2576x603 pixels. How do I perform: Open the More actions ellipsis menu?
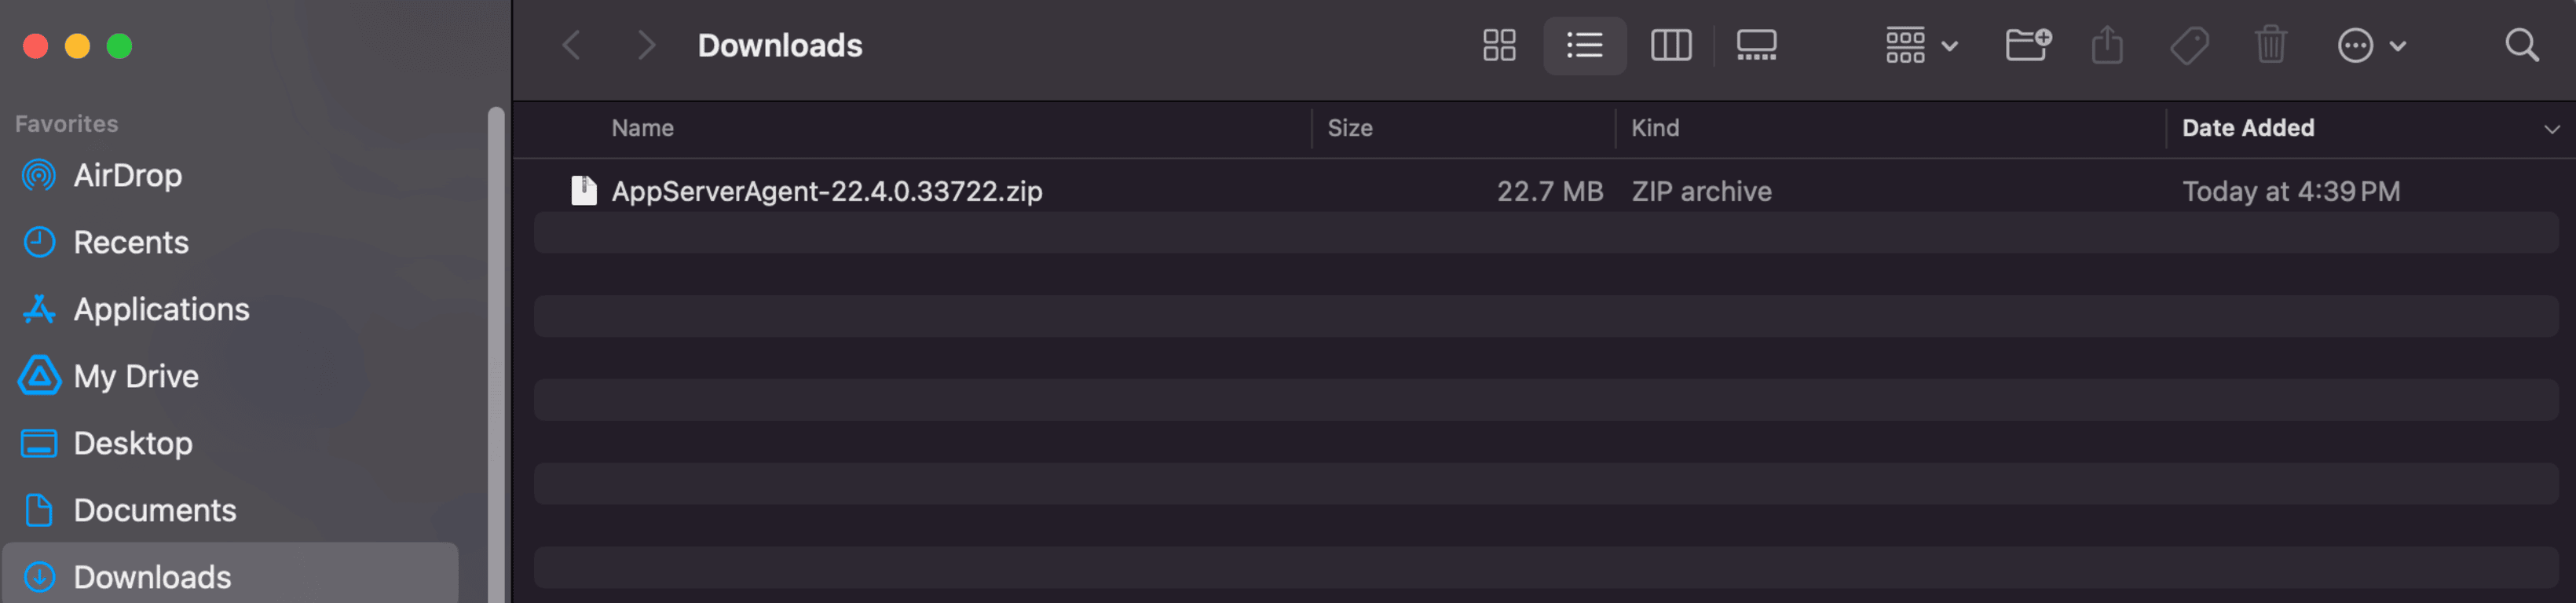pyautogui.click(x=2370, y=45)
